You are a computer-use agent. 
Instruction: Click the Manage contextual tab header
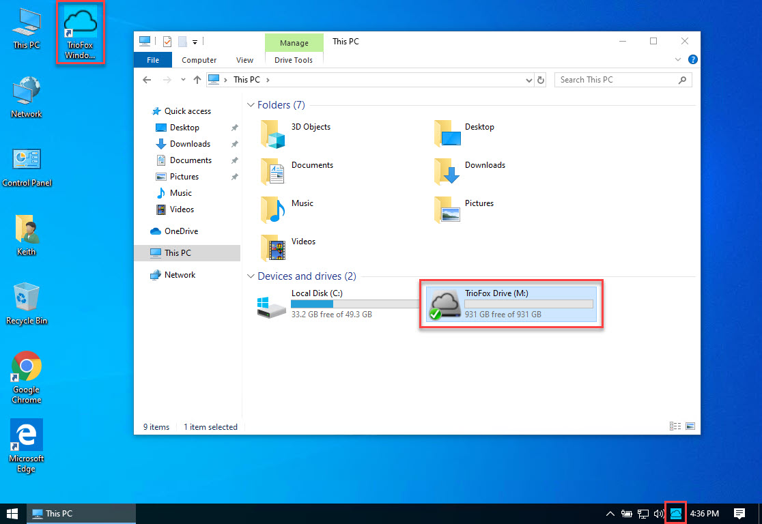(294, 43)
